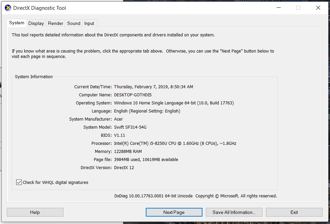
Task: Click memory value '12288MB RAM'
Action: [x=128, y=152]
